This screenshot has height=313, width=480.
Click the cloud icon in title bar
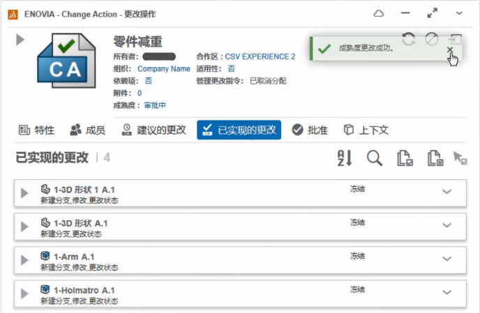point(379,13)
